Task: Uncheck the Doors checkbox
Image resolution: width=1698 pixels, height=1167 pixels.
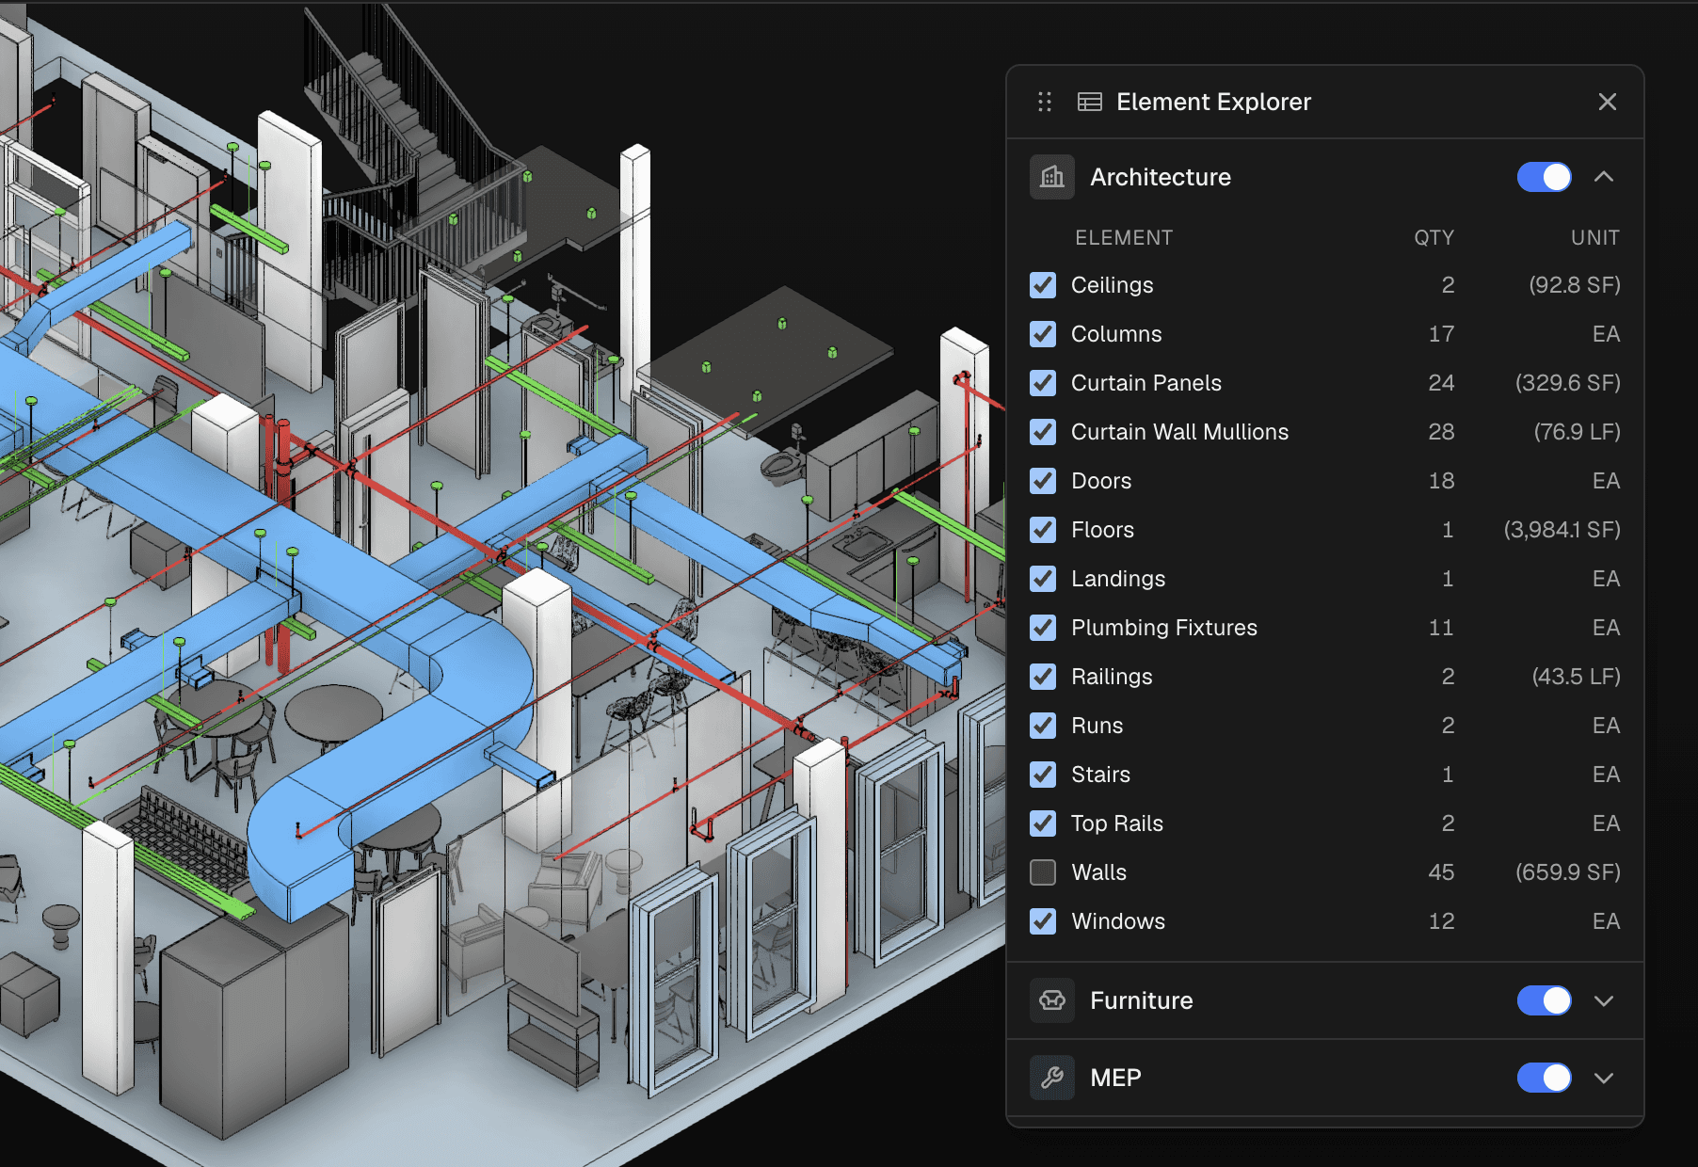Action: (x=1043, y=481)
